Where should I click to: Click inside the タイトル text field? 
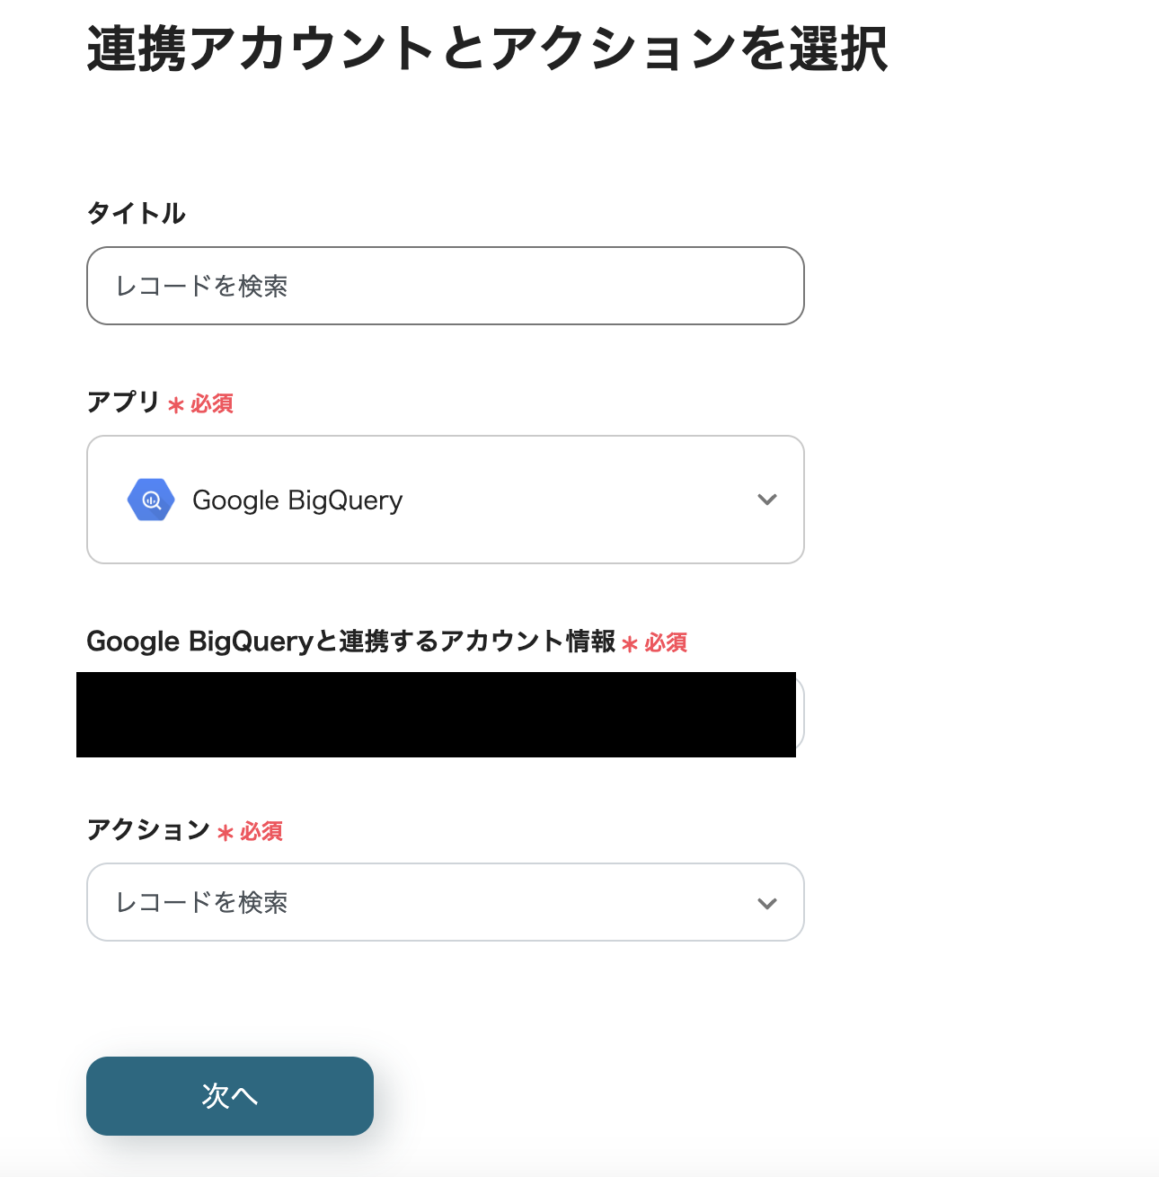tap(445, 286)
